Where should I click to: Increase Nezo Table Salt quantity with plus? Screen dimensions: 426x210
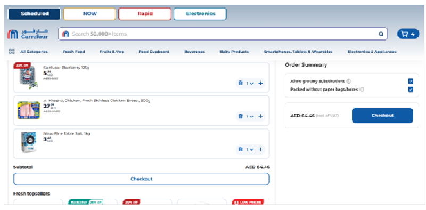point(260,149)
